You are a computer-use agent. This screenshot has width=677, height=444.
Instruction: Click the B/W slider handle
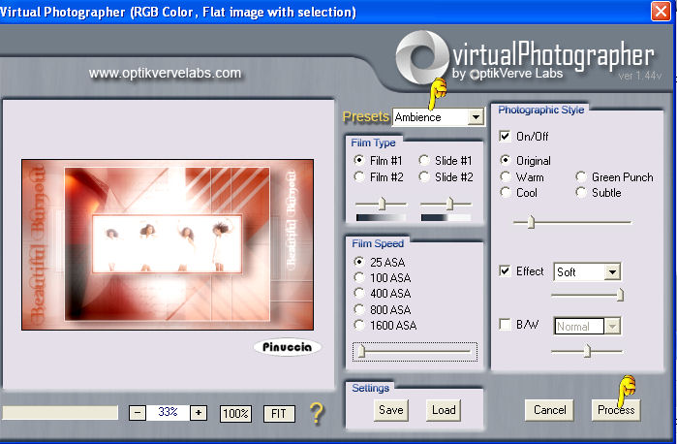[x=587, y=351]
